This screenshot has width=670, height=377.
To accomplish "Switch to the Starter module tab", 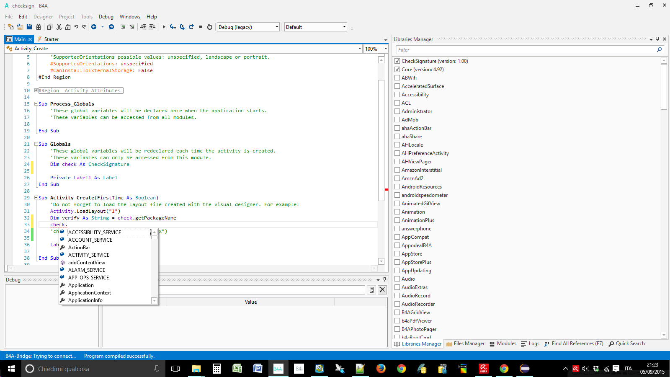I will coord(51,39).
